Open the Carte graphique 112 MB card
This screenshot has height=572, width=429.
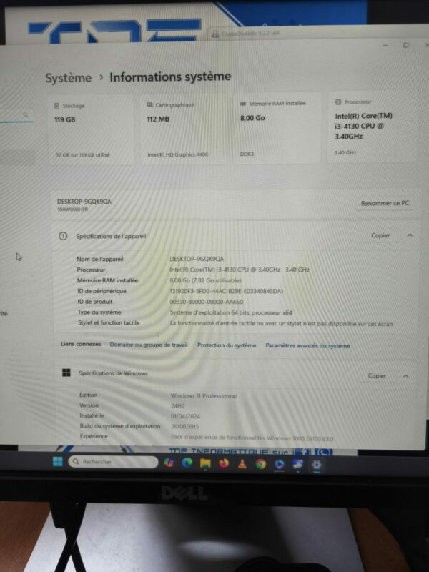coord(184,129)
